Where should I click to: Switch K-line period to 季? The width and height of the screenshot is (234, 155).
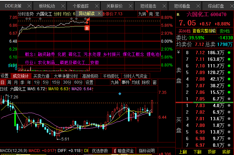(x=23, y=82)
